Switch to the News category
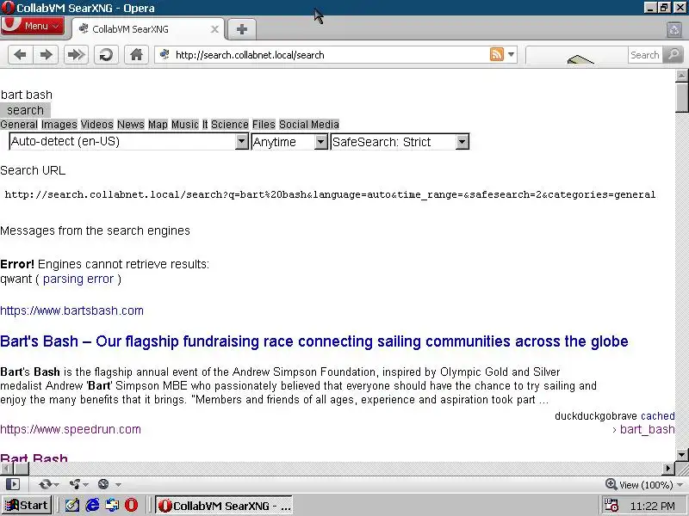This screenshot has width=689, height=516. tap(131, 125)
